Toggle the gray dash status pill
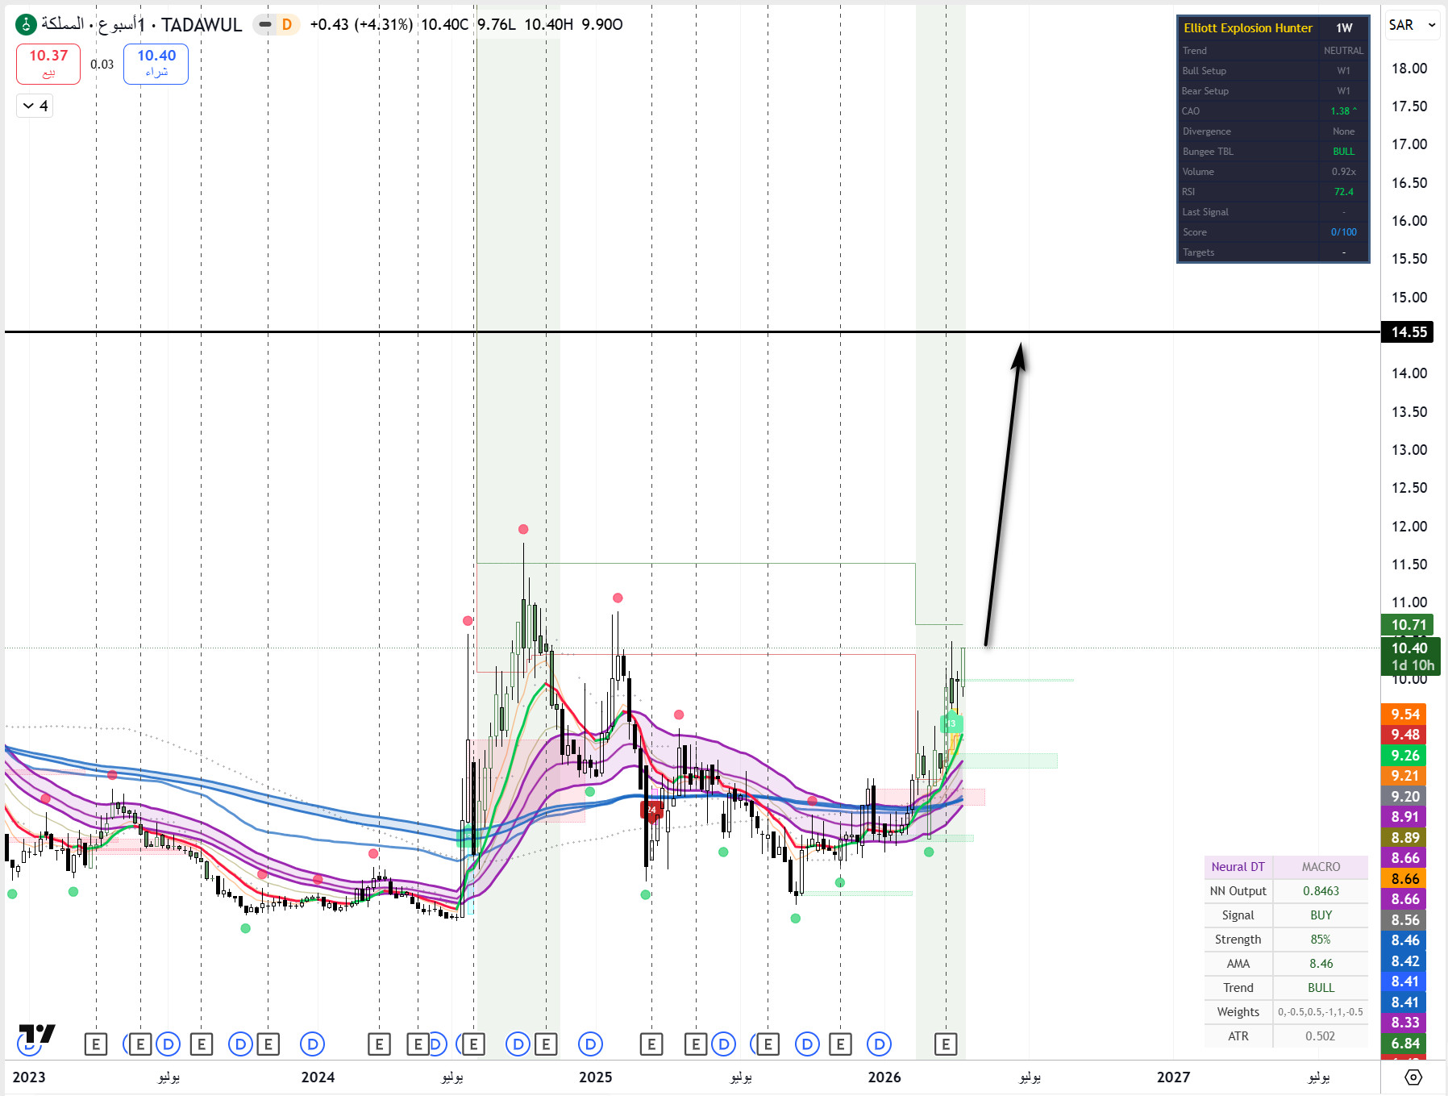Viewport: 1448px width, 1096px height. (x=264, y=25)
